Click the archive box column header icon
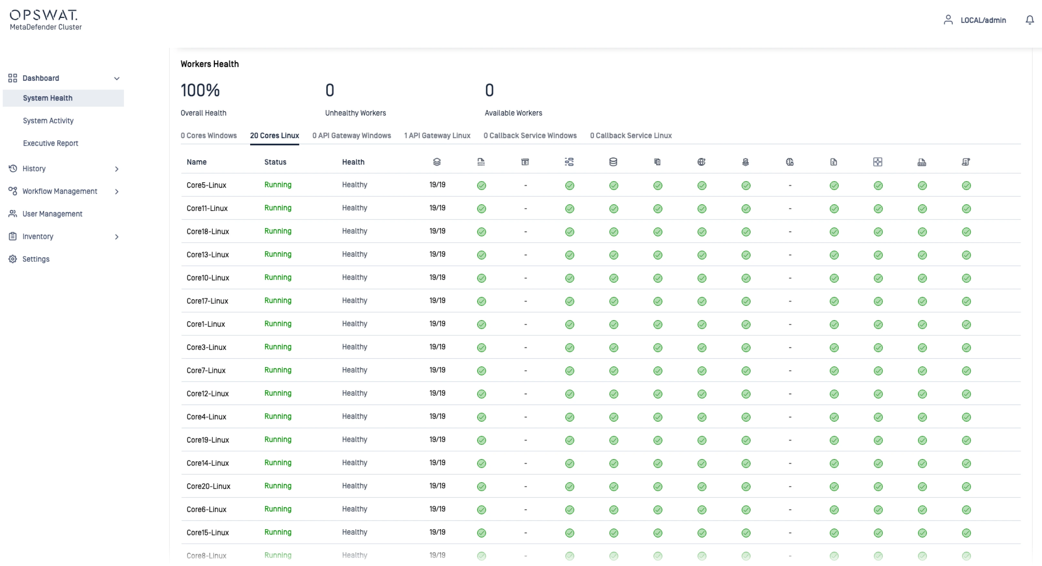1042x566 pixels. (525, 162)
